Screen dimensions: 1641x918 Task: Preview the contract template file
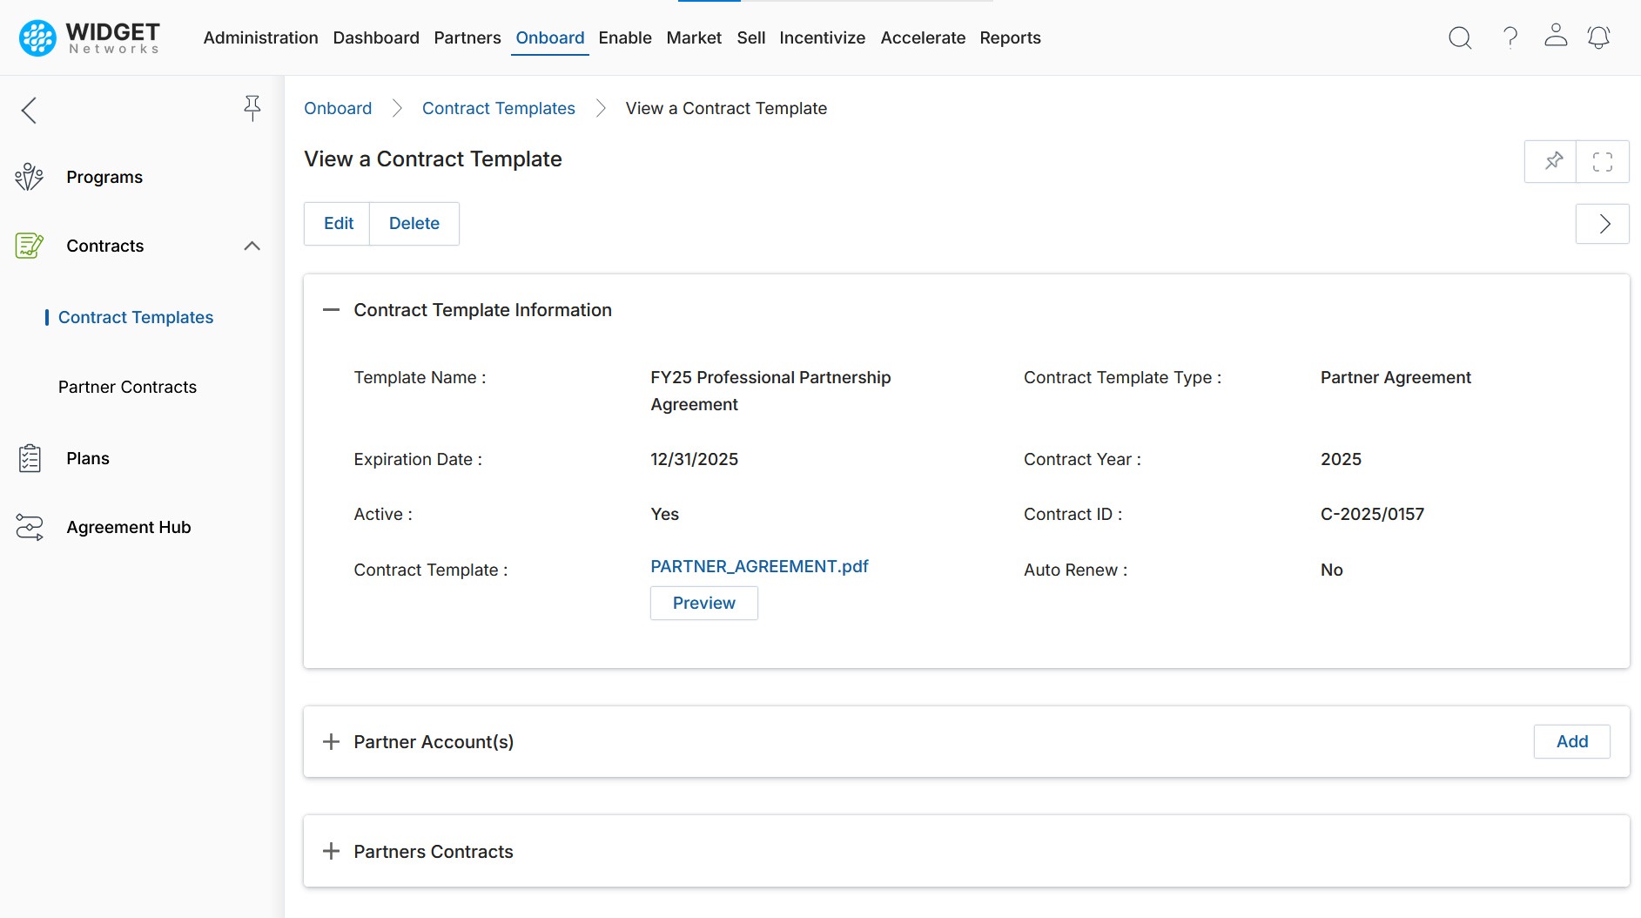click(703, 603)
